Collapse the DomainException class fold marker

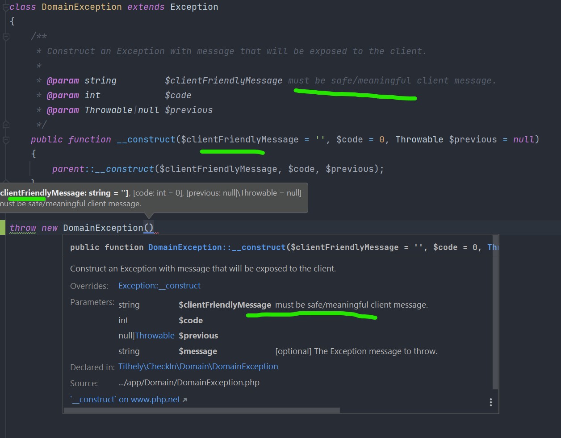[6, 7]
